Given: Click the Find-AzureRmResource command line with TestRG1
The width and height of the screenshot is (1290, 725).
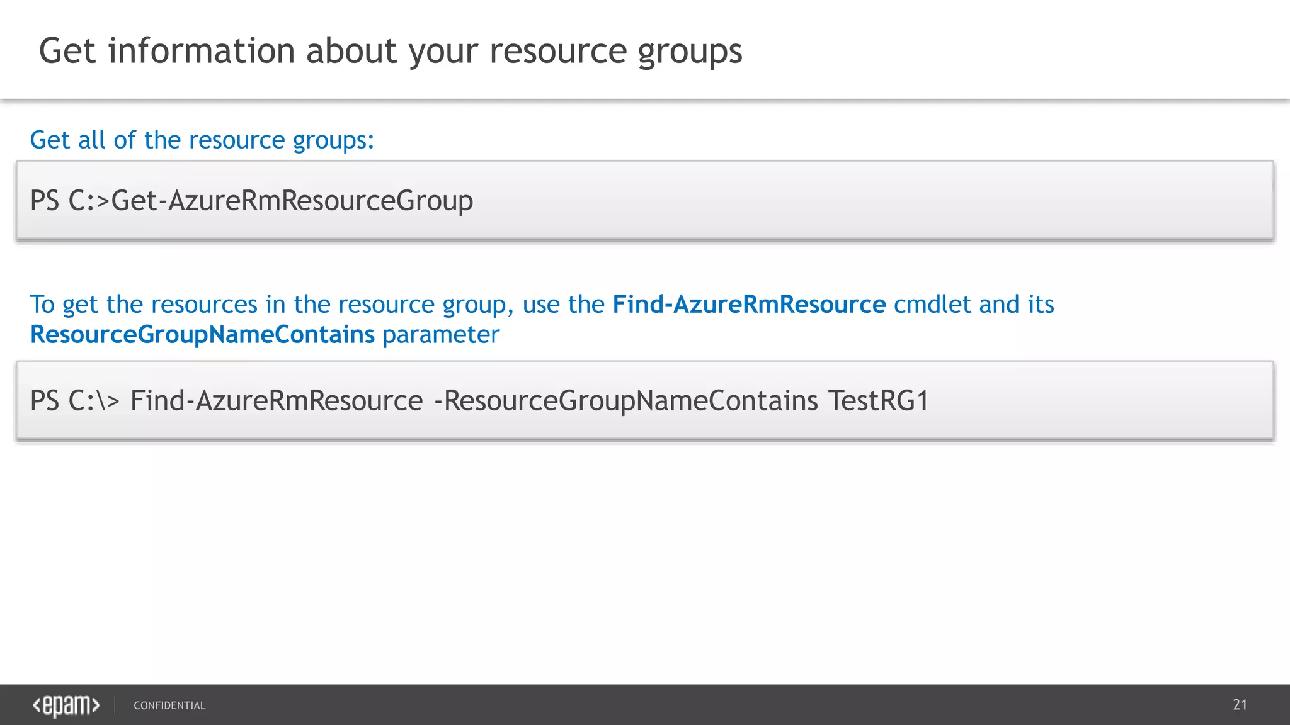Looking at the screenshot, I should (479, 401).
